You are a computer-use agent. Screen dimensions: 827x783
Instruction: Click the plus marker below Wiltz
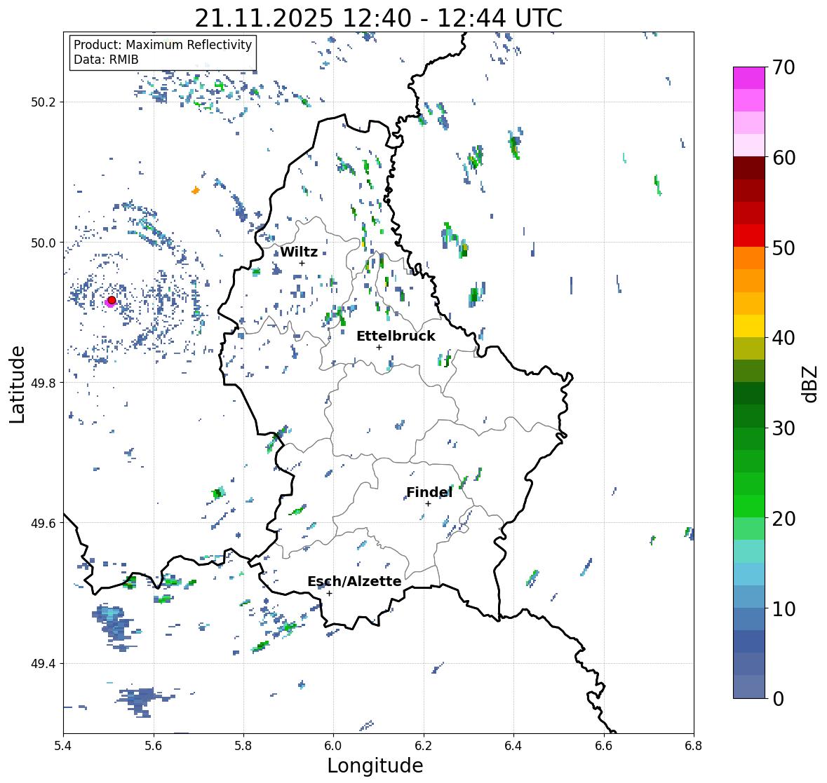click(302, 263)
